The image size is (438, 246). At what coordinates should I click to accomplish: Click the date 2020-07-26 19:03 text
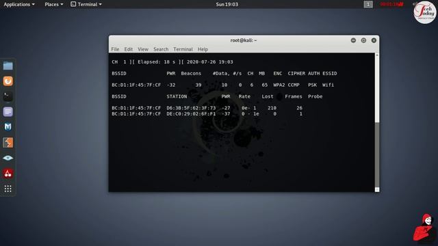(x=210, y=62)
